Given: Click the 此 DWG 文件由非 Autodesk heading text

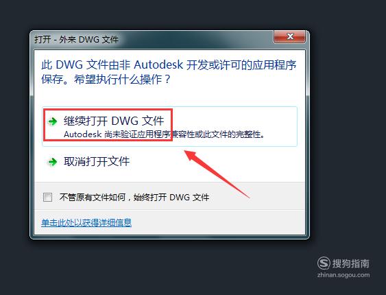Looking at the screenshot, I should (169, 65).
